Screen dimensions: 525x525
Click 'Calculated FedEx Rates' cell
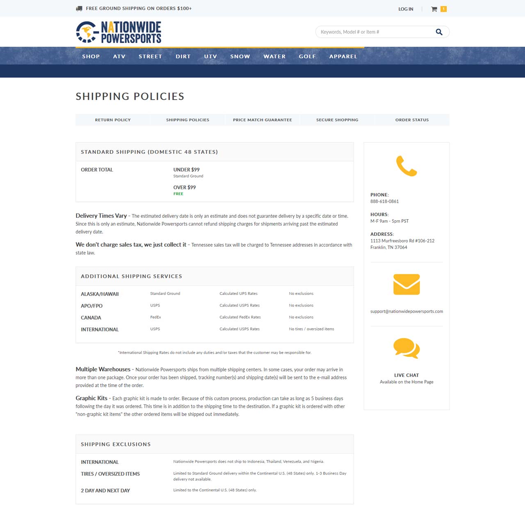click(240, 317)
